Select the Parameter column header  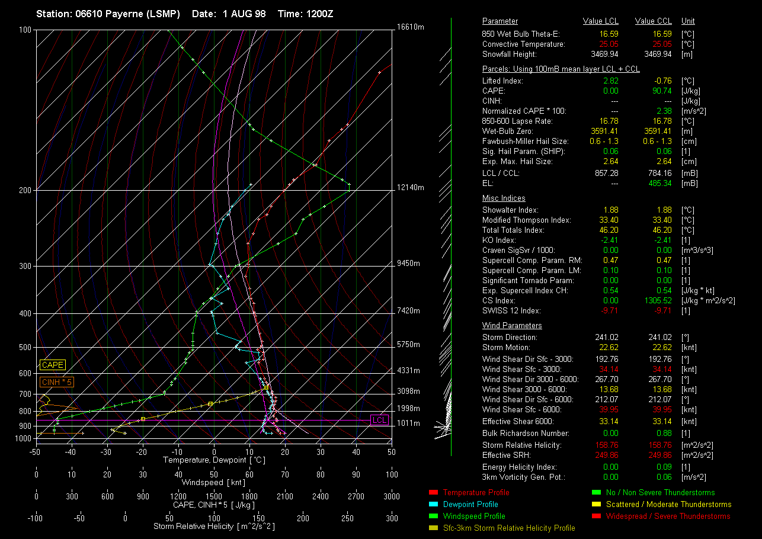point(500,21)
